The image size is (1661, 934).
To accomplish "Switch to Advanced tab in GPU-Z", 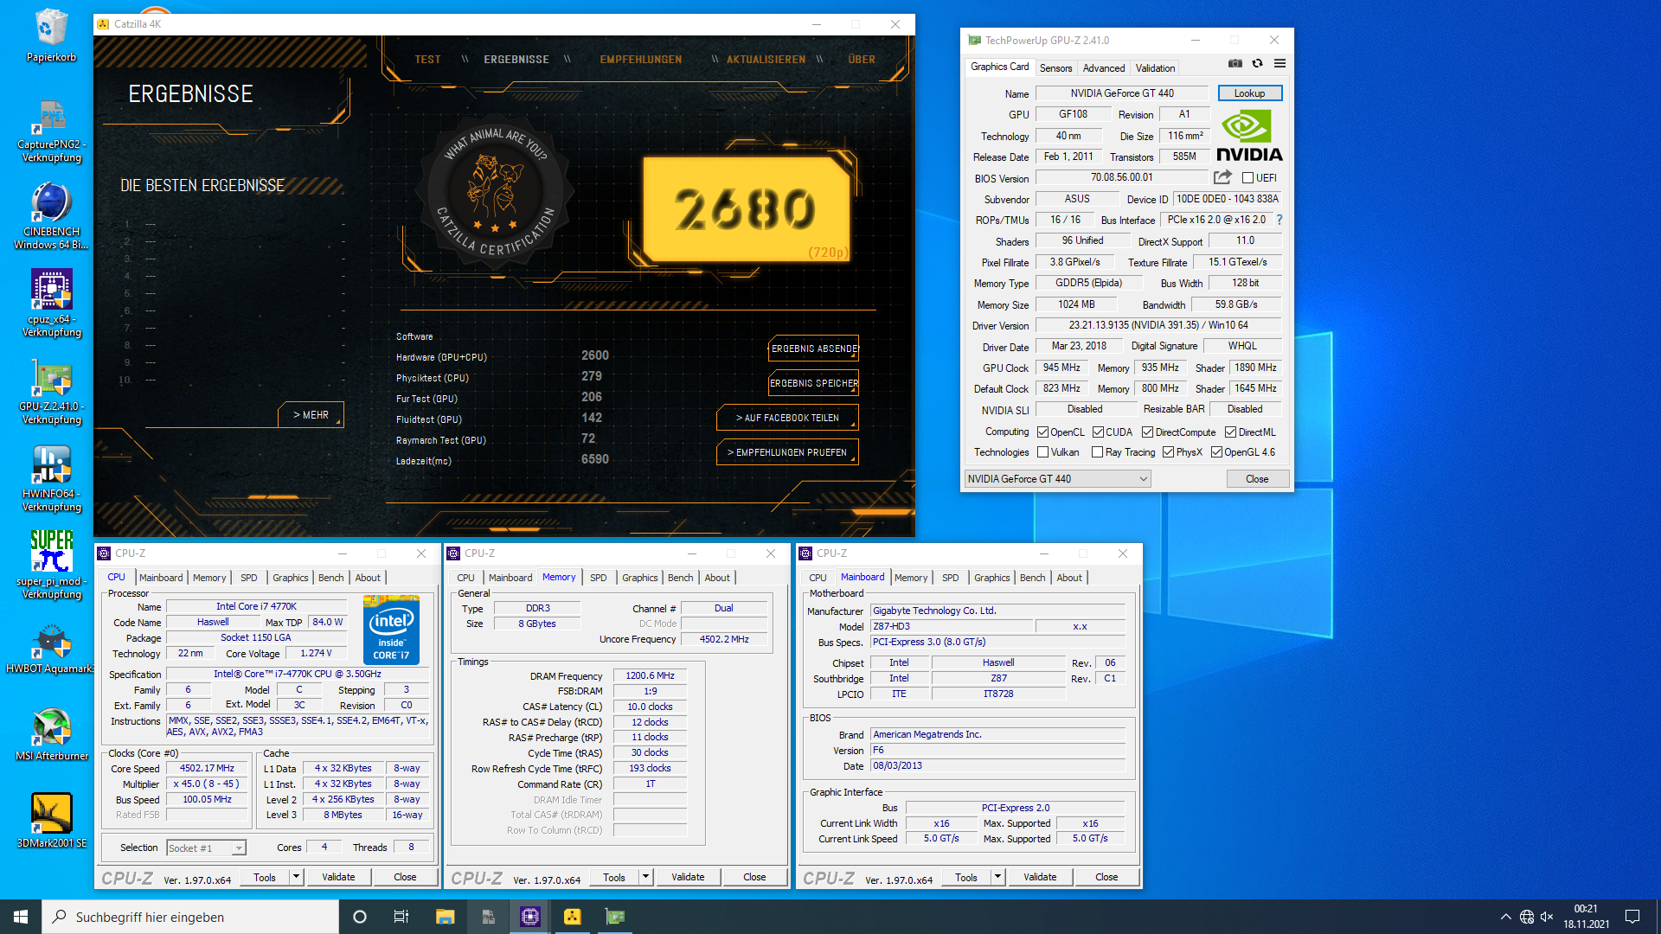I will [x=1104, y=68].
